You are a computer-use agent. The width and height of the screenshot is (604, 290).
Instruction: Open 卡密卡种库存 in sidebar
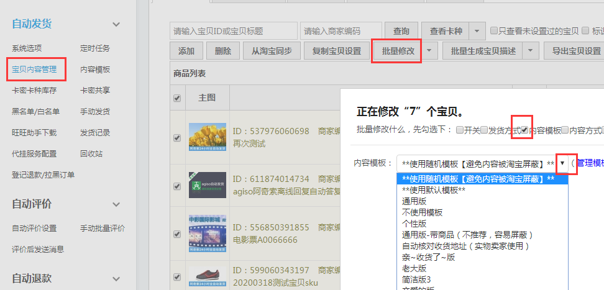(34, 91)
